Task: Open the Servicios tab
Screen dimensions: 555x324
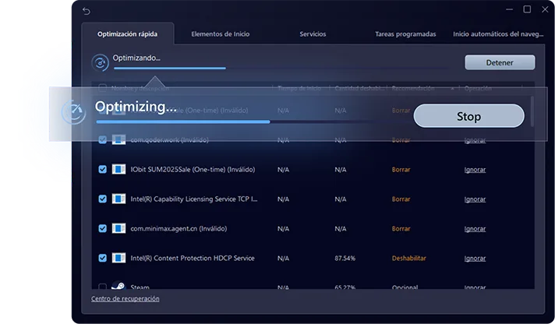Action: [x=313, y=34]
